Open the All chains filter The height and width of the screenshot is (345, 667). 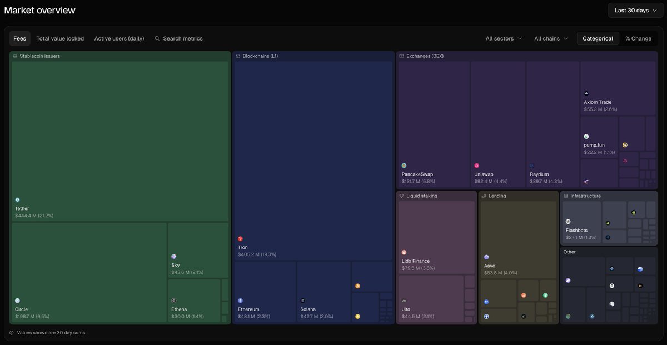[551, 38]
